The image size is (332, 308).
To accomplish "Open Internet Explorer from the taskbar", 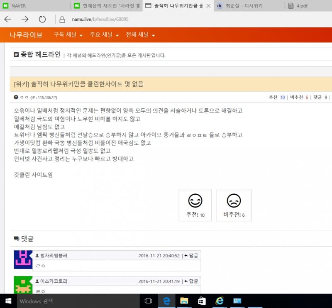I will [x=220, y=301].
